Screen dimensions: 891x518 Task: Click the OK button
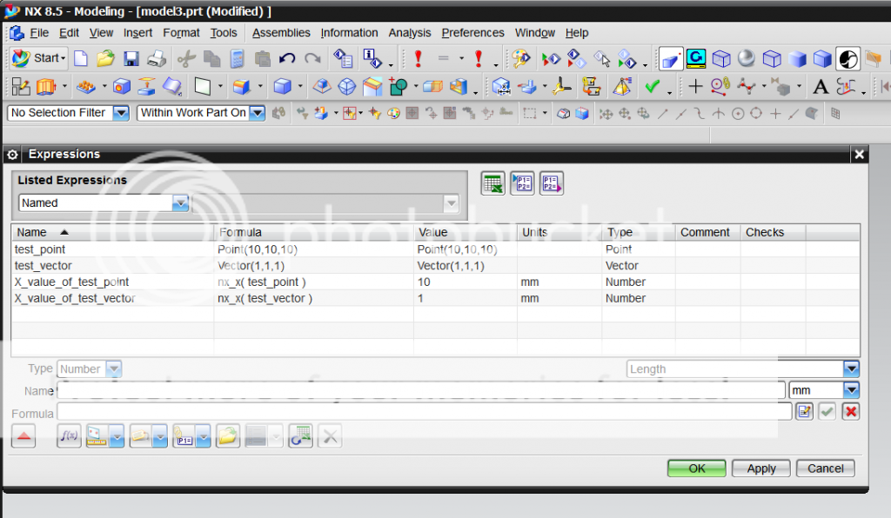(x=697, y=468)
